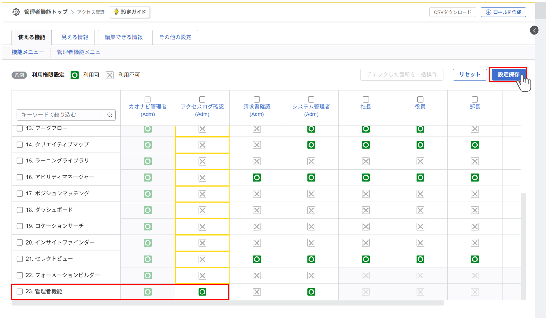
Task: Click the 設定保存 button
Action: 508,74
